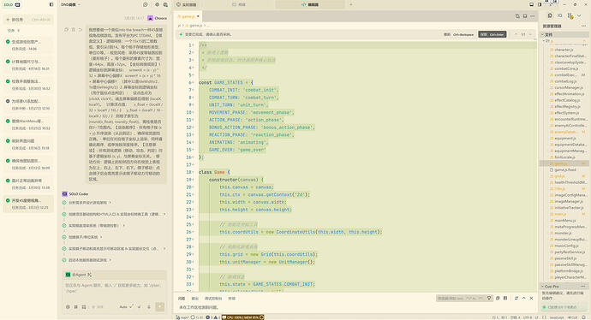Screen dimensions: 591x320
Task: Click undo arrow beside user message
Action: pos(81,29)
